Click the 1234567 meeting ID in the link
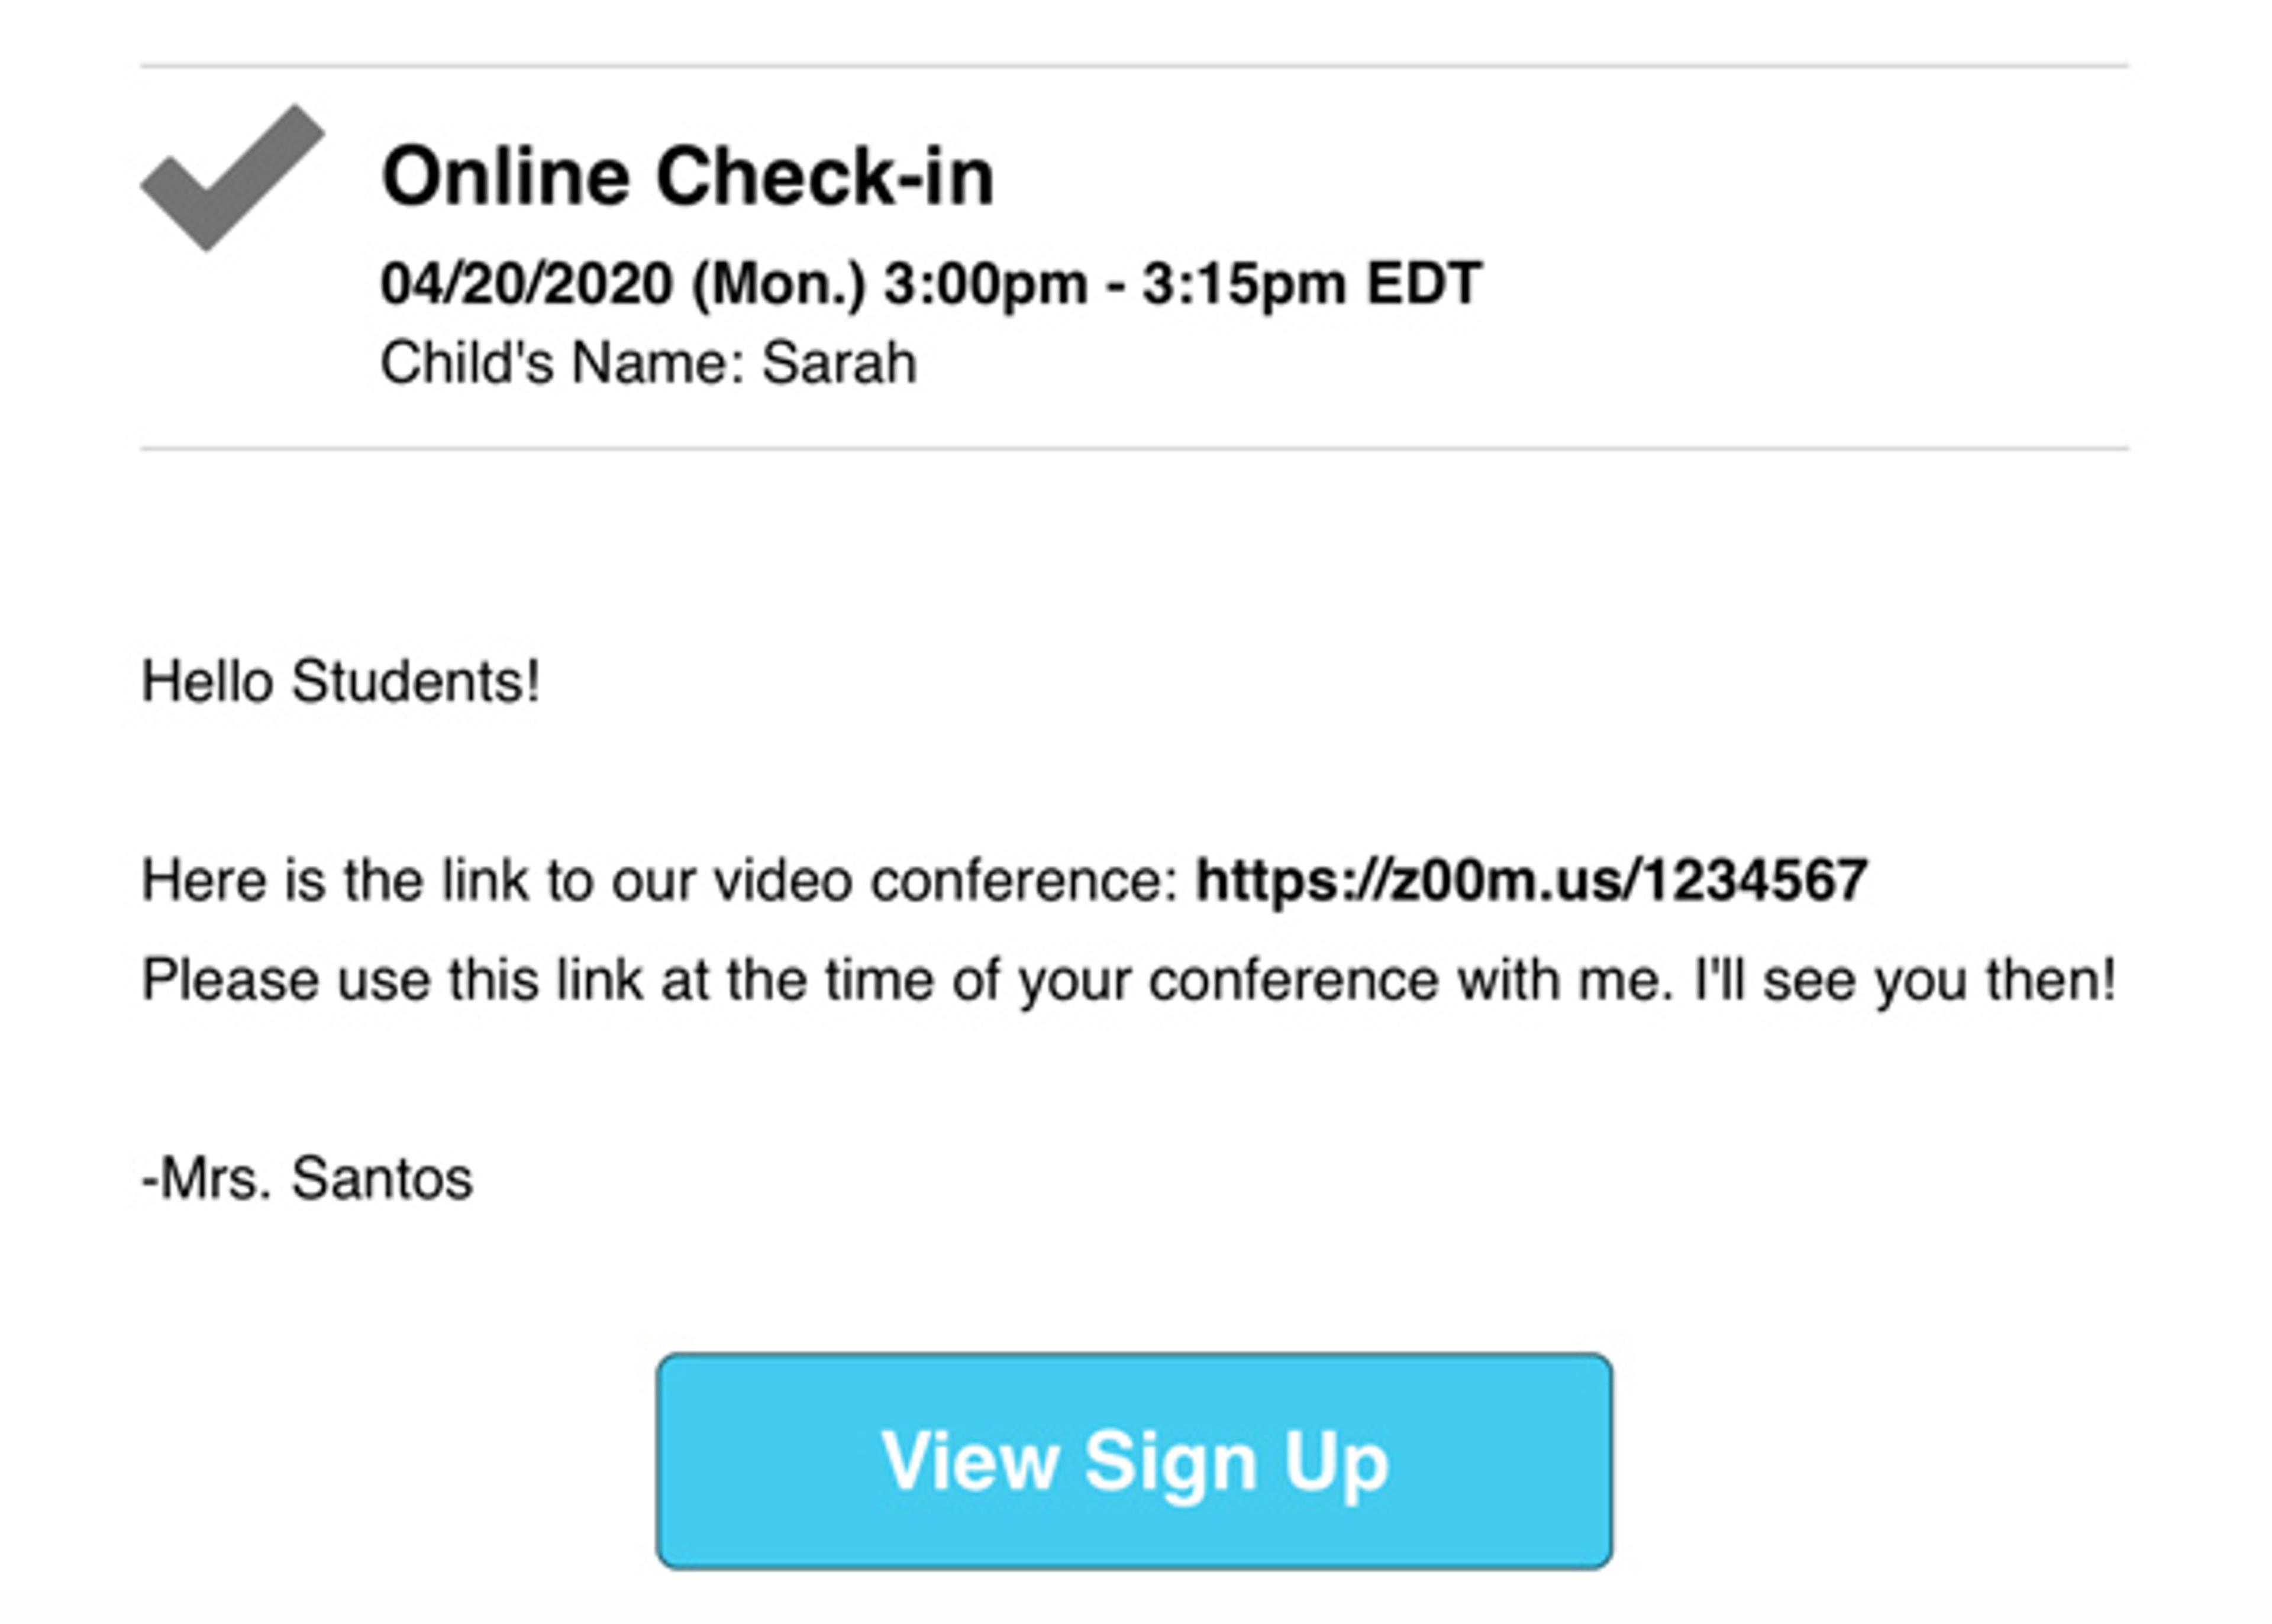 click(1755, 880)
